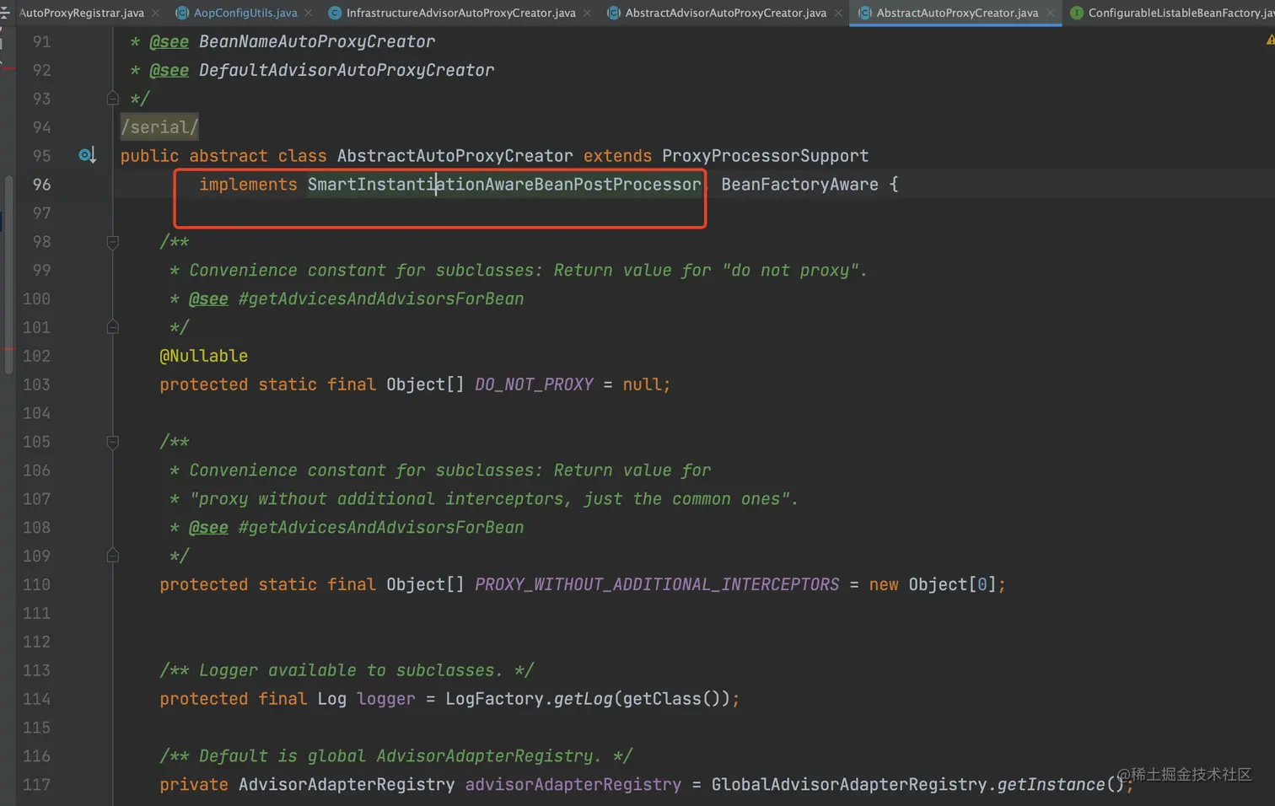Click #getAdvicesAndAdvisorsForBean on line 100

click(381, 298)
